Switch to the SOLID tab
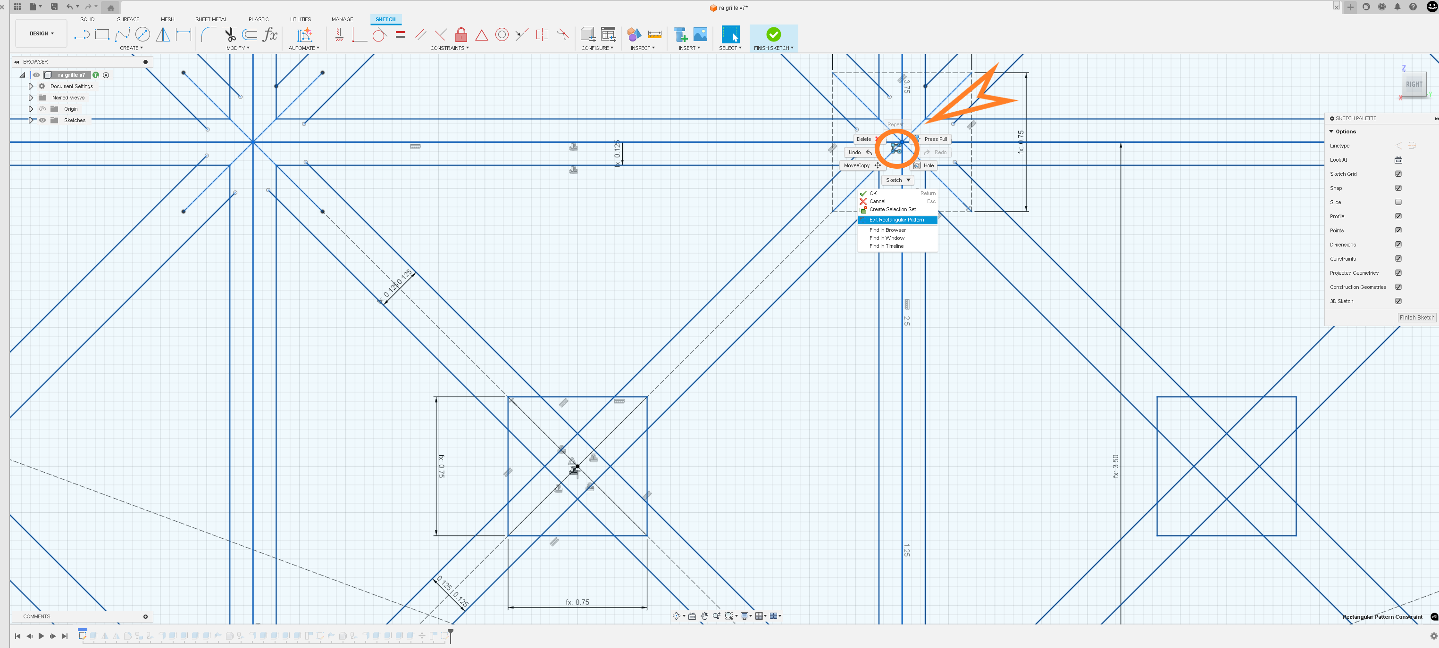Viewport: 1439px width, 648px height. pos(87,19)
